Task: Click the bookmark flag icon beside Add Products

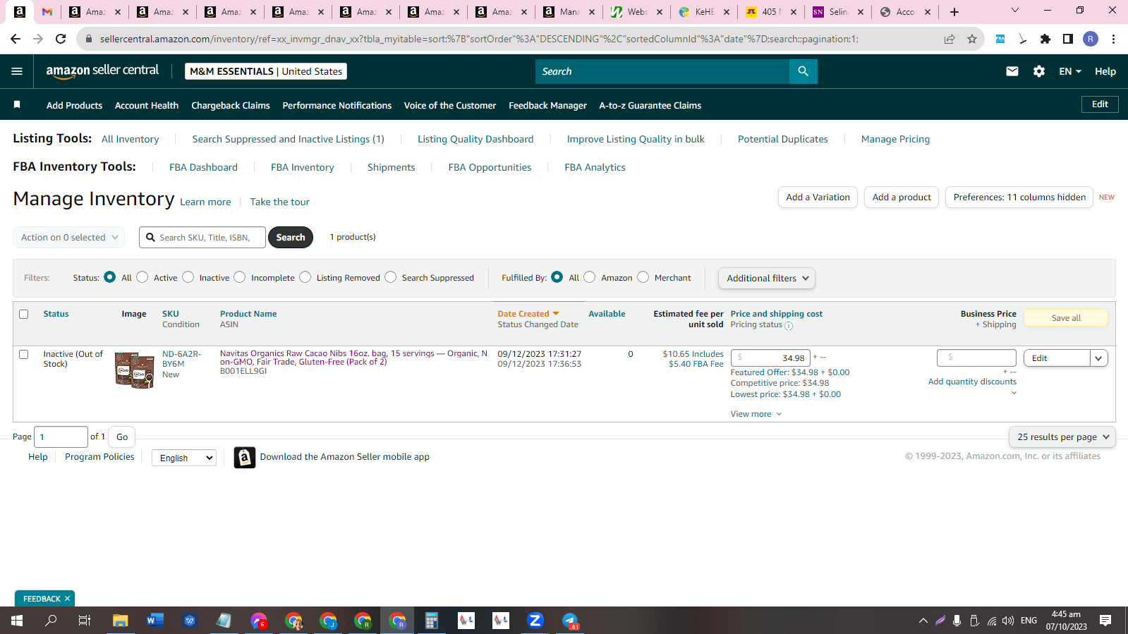Action: [17, 105]
